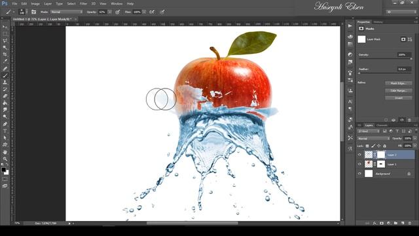Open the layer Kind filter dropdown
Screen dimensions: 419x236
[x=369, y=131]
